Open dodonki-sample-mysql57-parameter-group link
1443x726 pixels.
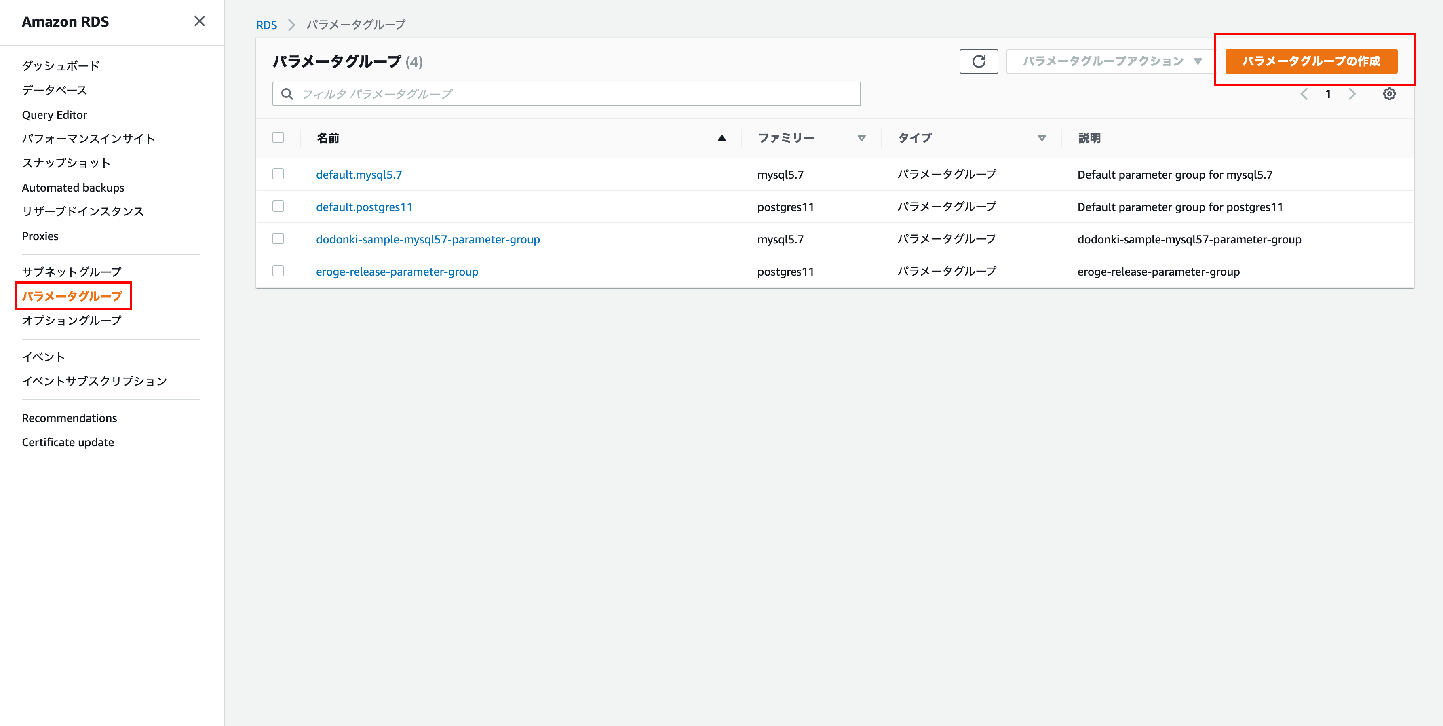(427, 239)
